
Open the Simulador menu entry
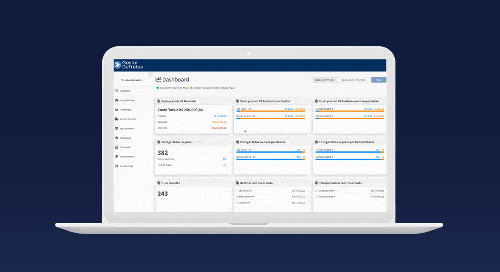click(x=125, y=147)
